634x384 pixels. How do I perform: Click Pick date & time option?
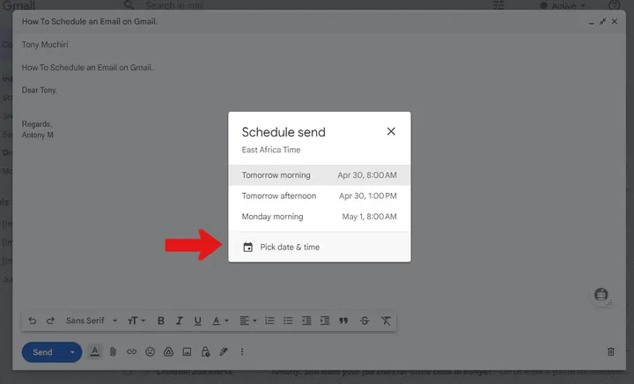pos(289,247)
